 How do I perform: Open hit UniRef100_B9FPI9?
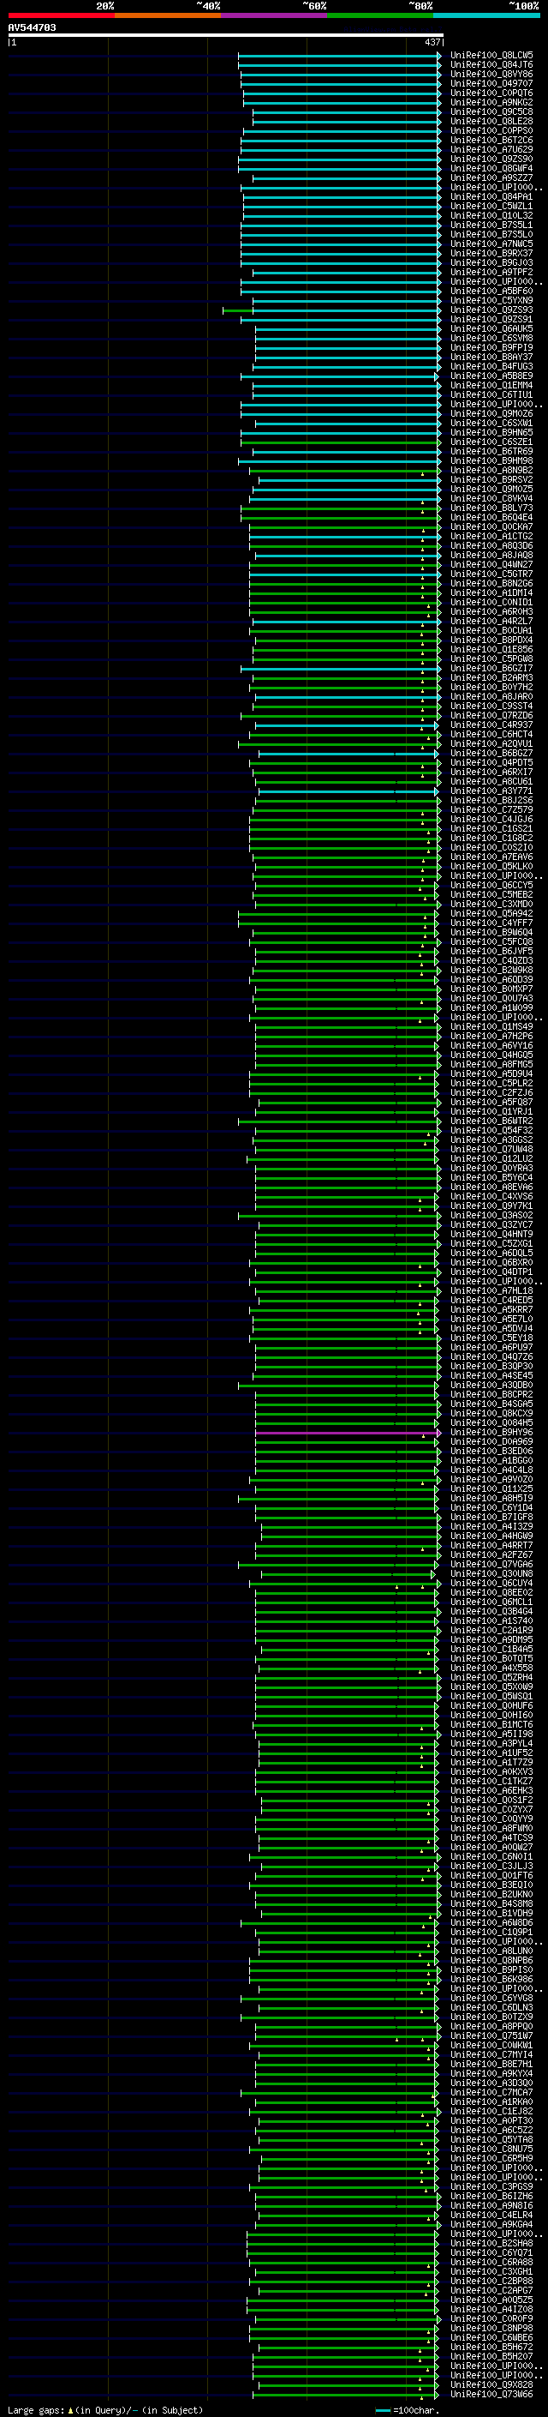point(491,347)
